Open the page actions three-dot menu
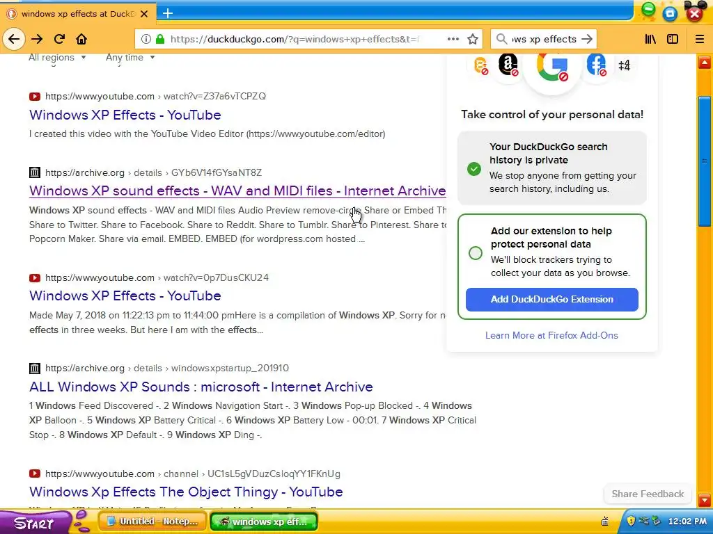This screenshot has height=534, width=713. (453, 39)
